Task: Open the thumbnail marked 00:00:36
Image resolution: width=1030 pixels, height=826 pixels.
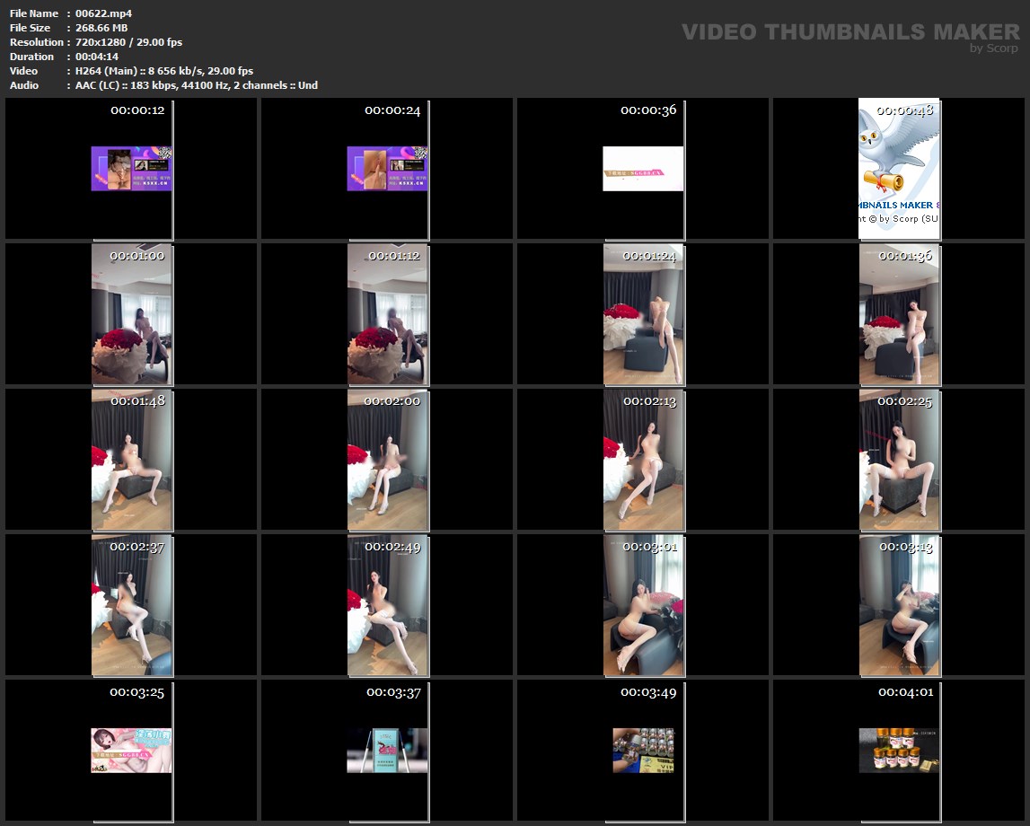Action: pos(643,169)
